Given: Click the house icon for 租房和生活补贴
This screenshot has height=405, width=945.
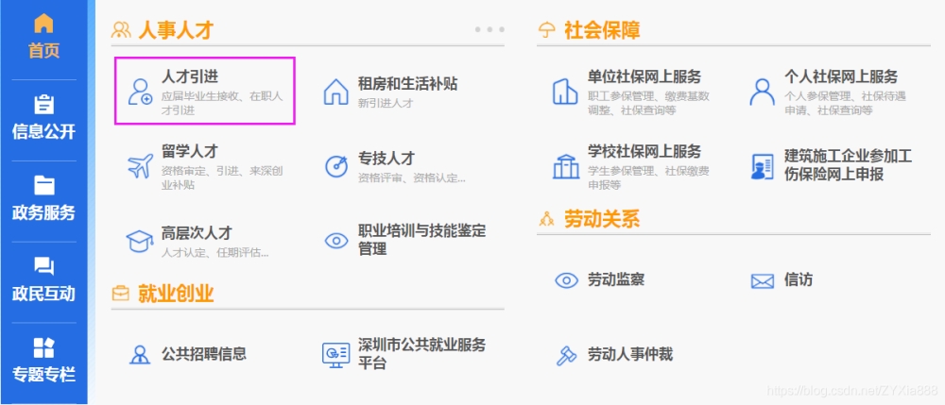Looking at the screenshot, I should coord(336,92).
